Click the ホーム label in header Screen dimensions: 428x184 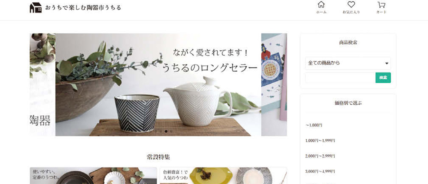pos(321,12)
